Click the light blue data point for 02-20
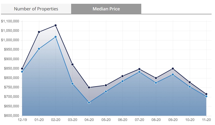The image size is (215, 125). point(56,37)
